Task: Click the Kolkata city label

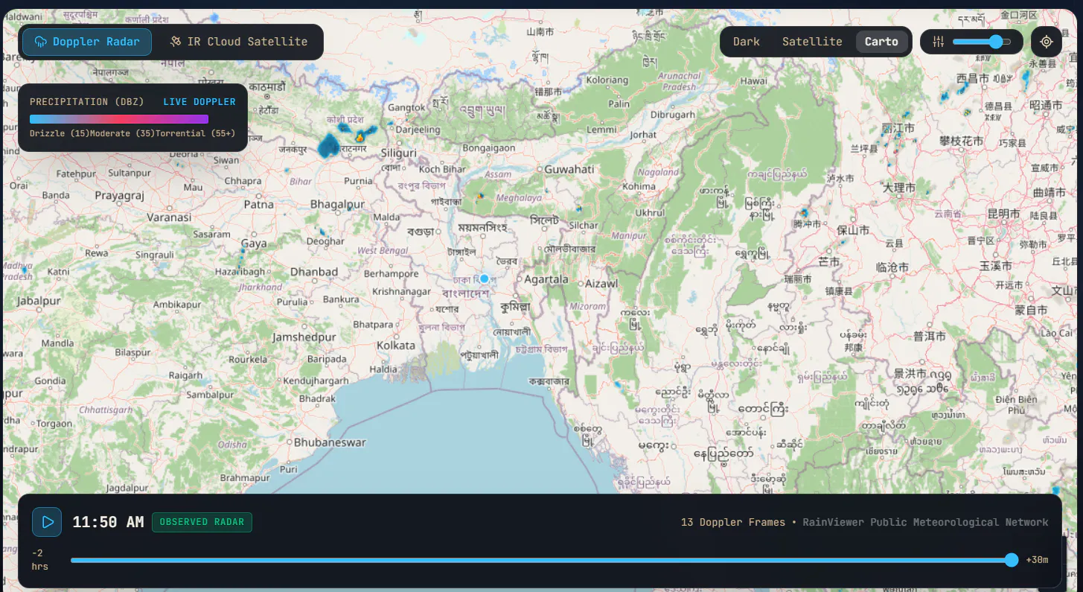Action: point(396,346)
